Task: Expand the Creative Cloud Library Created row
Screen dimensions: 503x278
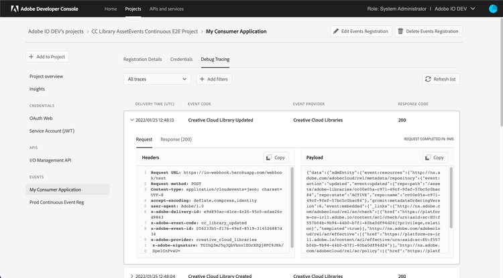Action: click(x=131, y=275)
